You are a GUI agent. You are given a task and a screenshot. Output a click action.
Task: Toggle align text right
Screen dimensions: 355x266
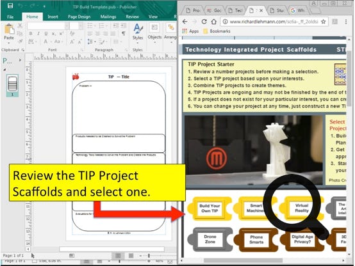[x=105, y=34]
